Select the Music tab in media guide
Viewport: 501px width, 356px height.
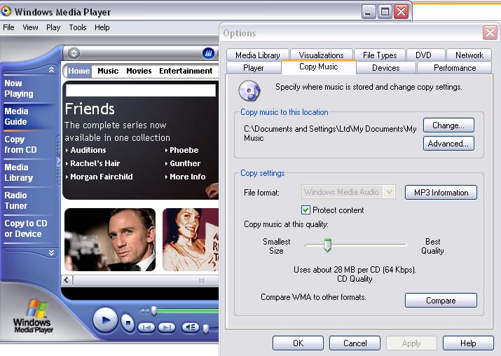pos(108,71)
